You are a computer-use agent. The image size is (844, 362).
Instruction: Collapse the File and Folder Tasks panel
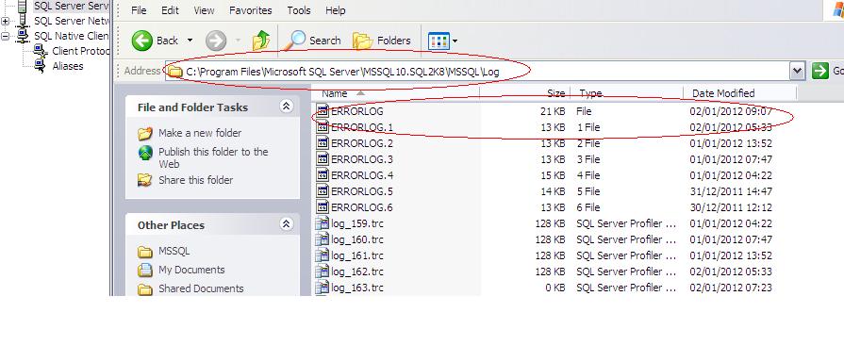pos(287,106)
